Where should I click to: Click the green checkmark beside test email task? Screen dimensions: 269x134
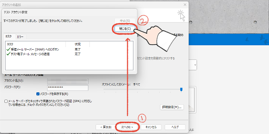click(8, 54)
